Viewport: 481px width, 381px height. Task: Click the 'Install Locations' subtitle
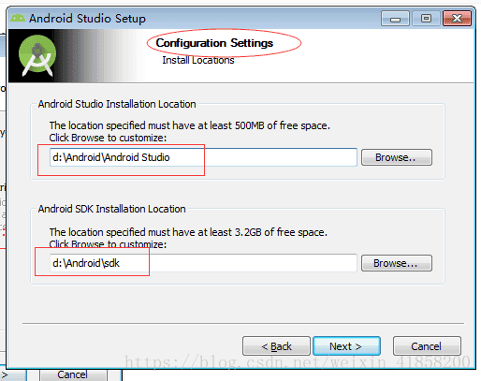[x=198, y=60]
